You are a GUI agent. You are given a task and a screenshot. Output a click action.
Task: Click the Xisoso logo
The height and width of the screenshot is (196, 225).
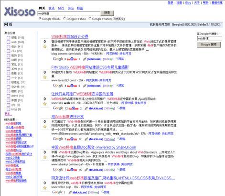pos(20,11)
